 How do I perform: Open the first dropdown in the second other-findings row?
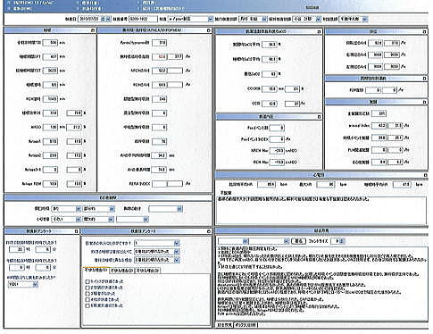pyautogui.click(x=66, y=220)
